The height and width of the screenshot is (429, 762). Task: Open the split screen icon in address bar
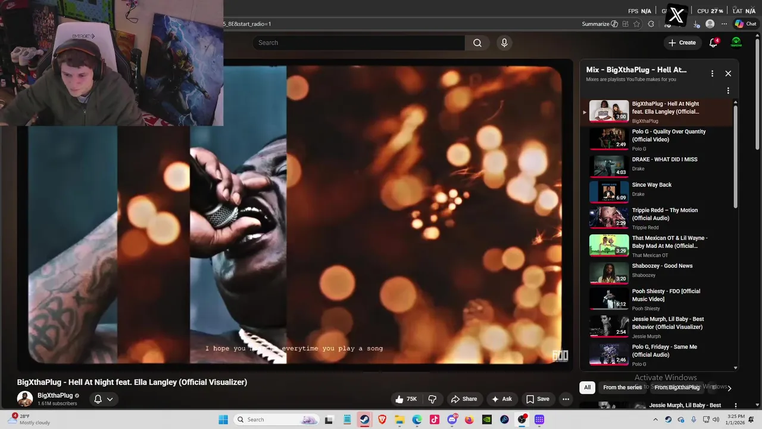click(x=625, y=24)
